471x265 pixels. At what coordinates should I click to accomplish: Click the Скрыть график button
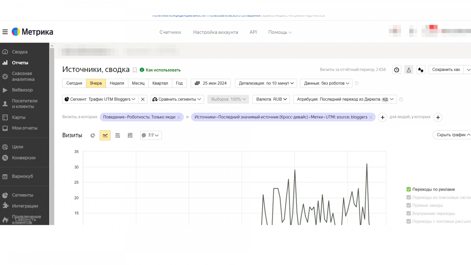(452, 135)
